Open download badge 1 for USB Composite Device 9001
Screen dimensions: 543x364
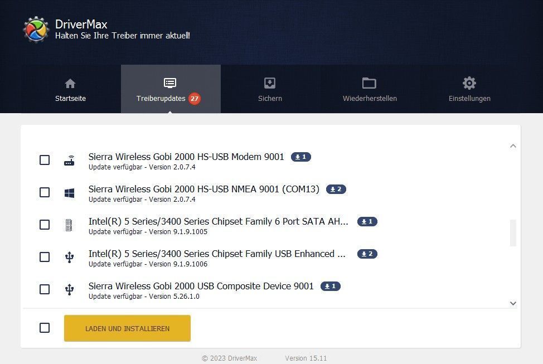(x=331, y=286)
